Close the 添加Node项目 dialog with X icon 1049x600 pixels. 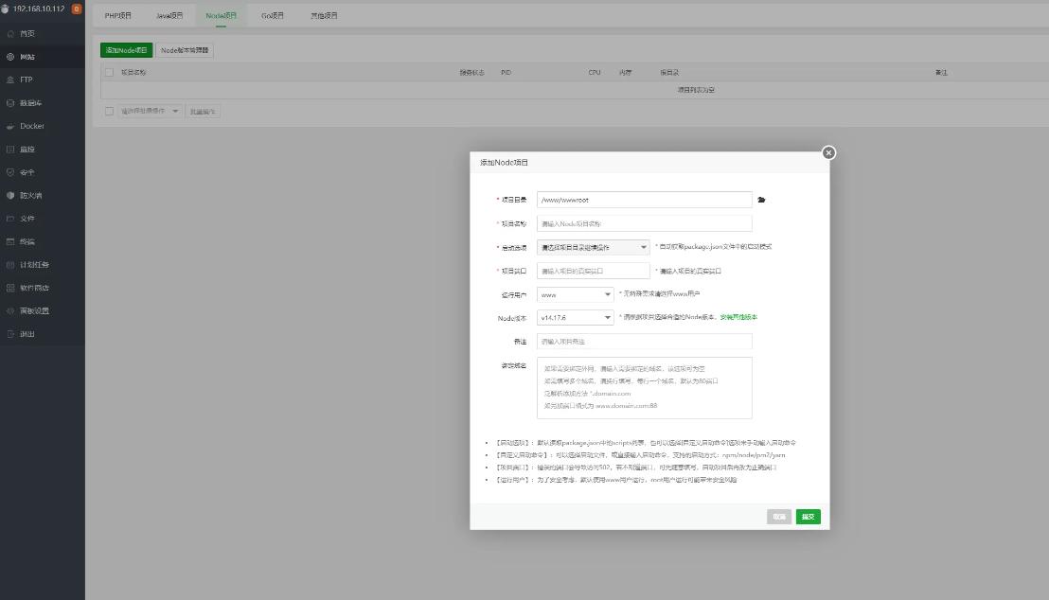[x=828, y=152]
